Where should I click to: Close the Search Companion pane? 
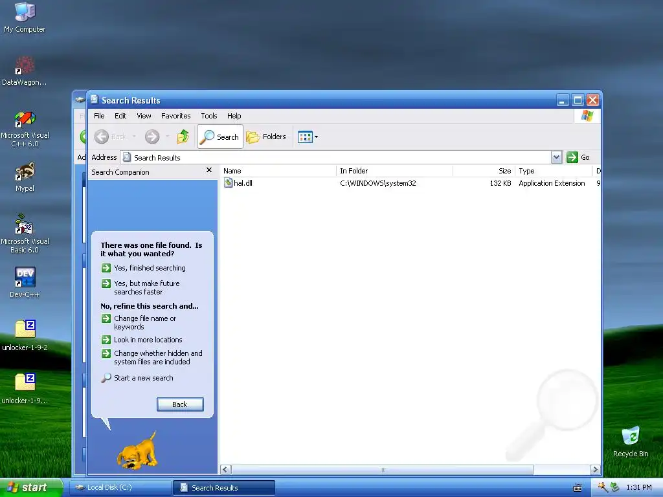(209, 170)
